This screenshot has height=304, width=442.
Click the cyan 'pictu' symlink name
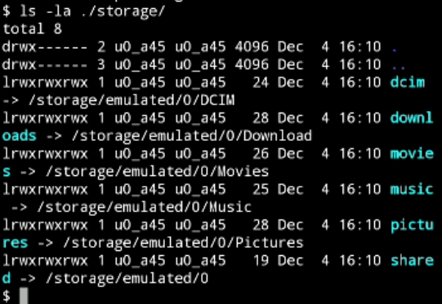412,226
